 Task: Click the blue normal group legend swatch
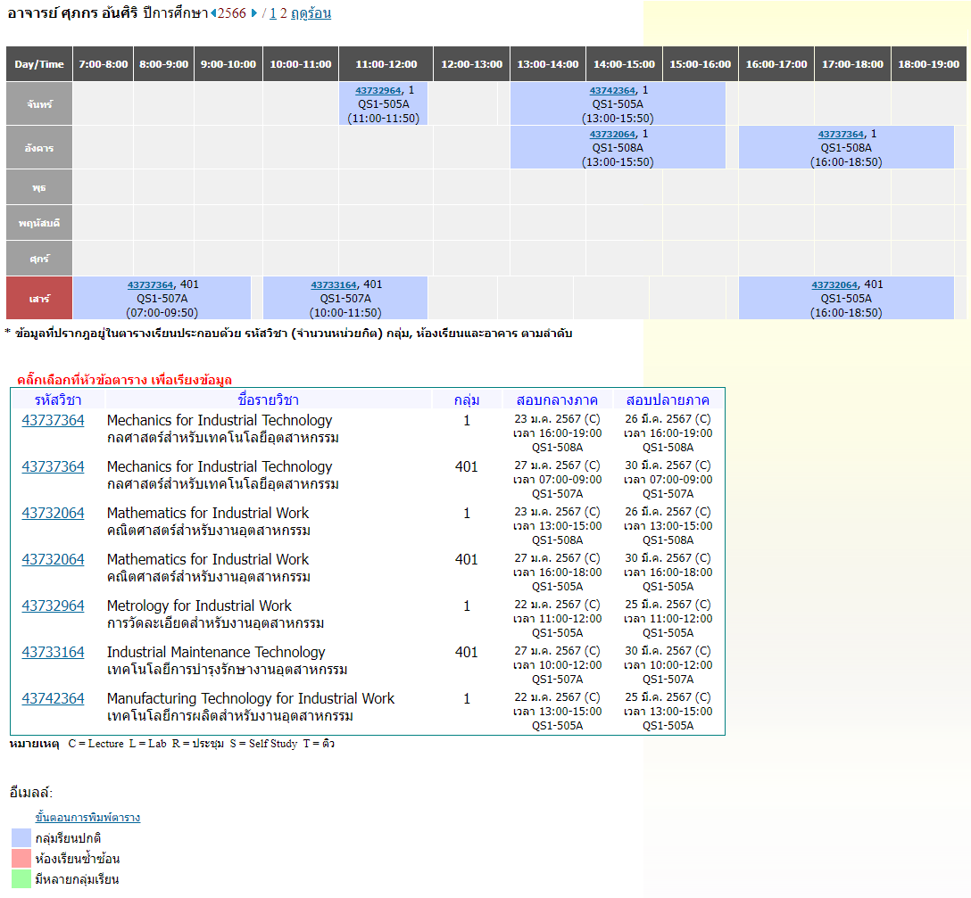point(21,838)
